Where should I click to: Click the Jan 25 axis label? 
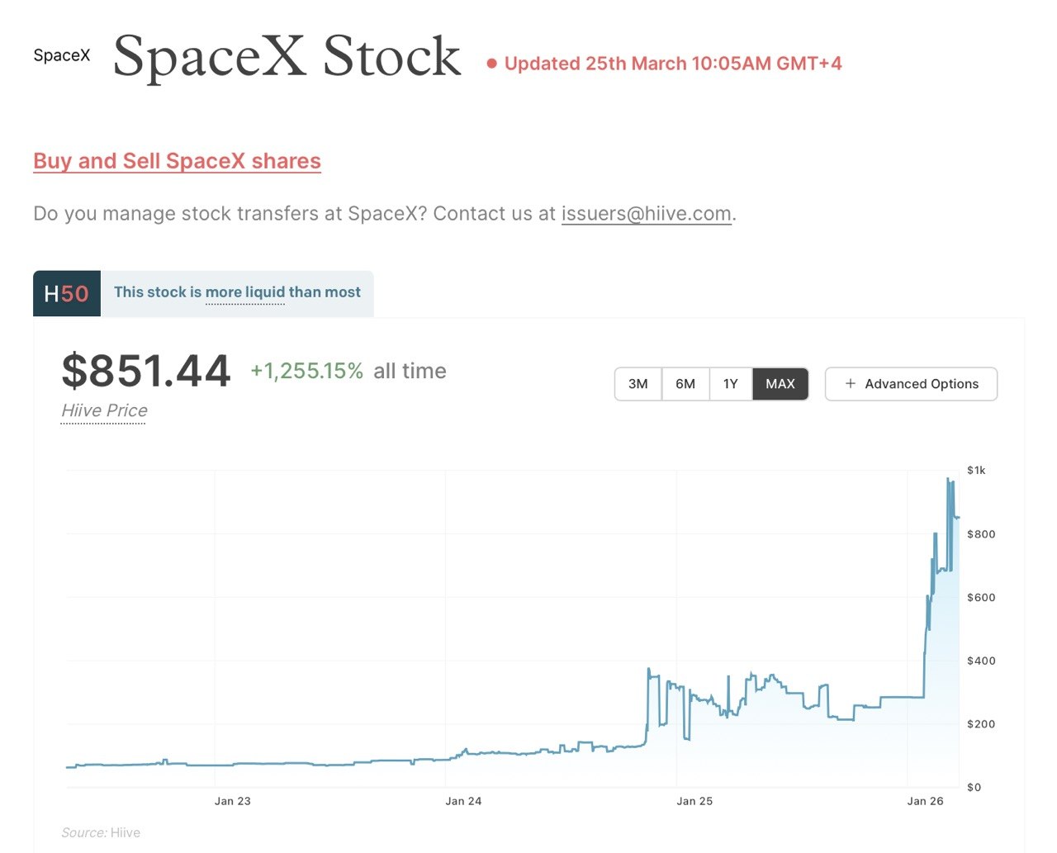694,801
